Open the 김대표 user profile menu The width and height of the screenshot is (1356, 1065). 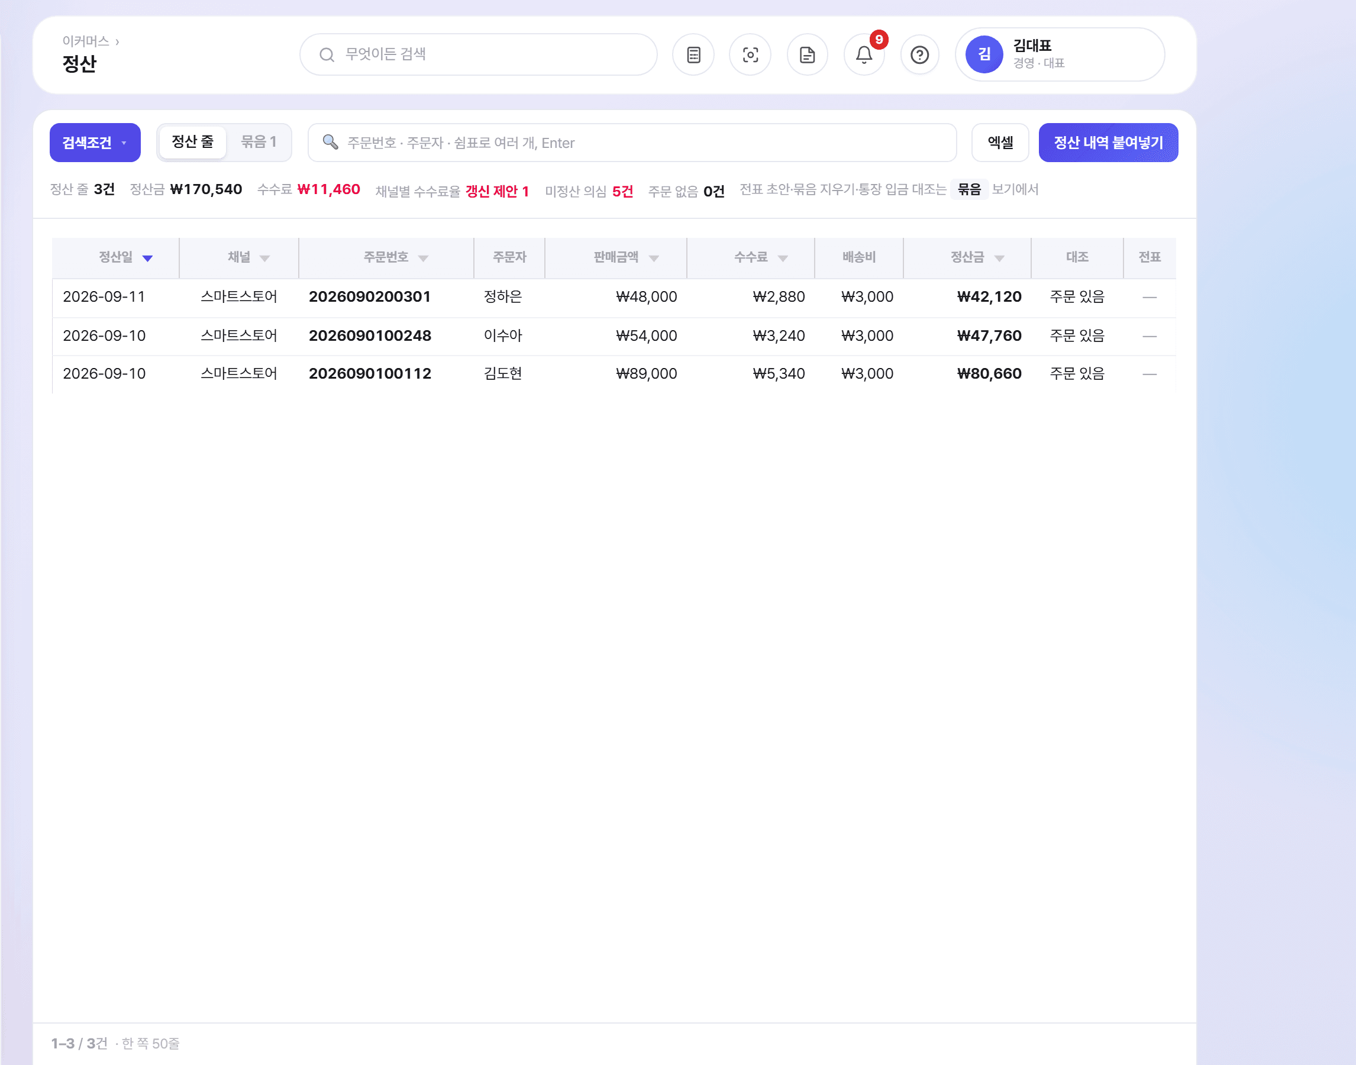point(1059,54)
